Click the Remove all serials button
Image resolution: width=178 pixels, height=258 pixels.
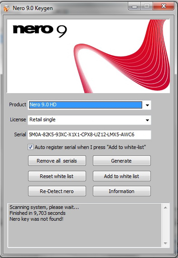click(57, 161)
